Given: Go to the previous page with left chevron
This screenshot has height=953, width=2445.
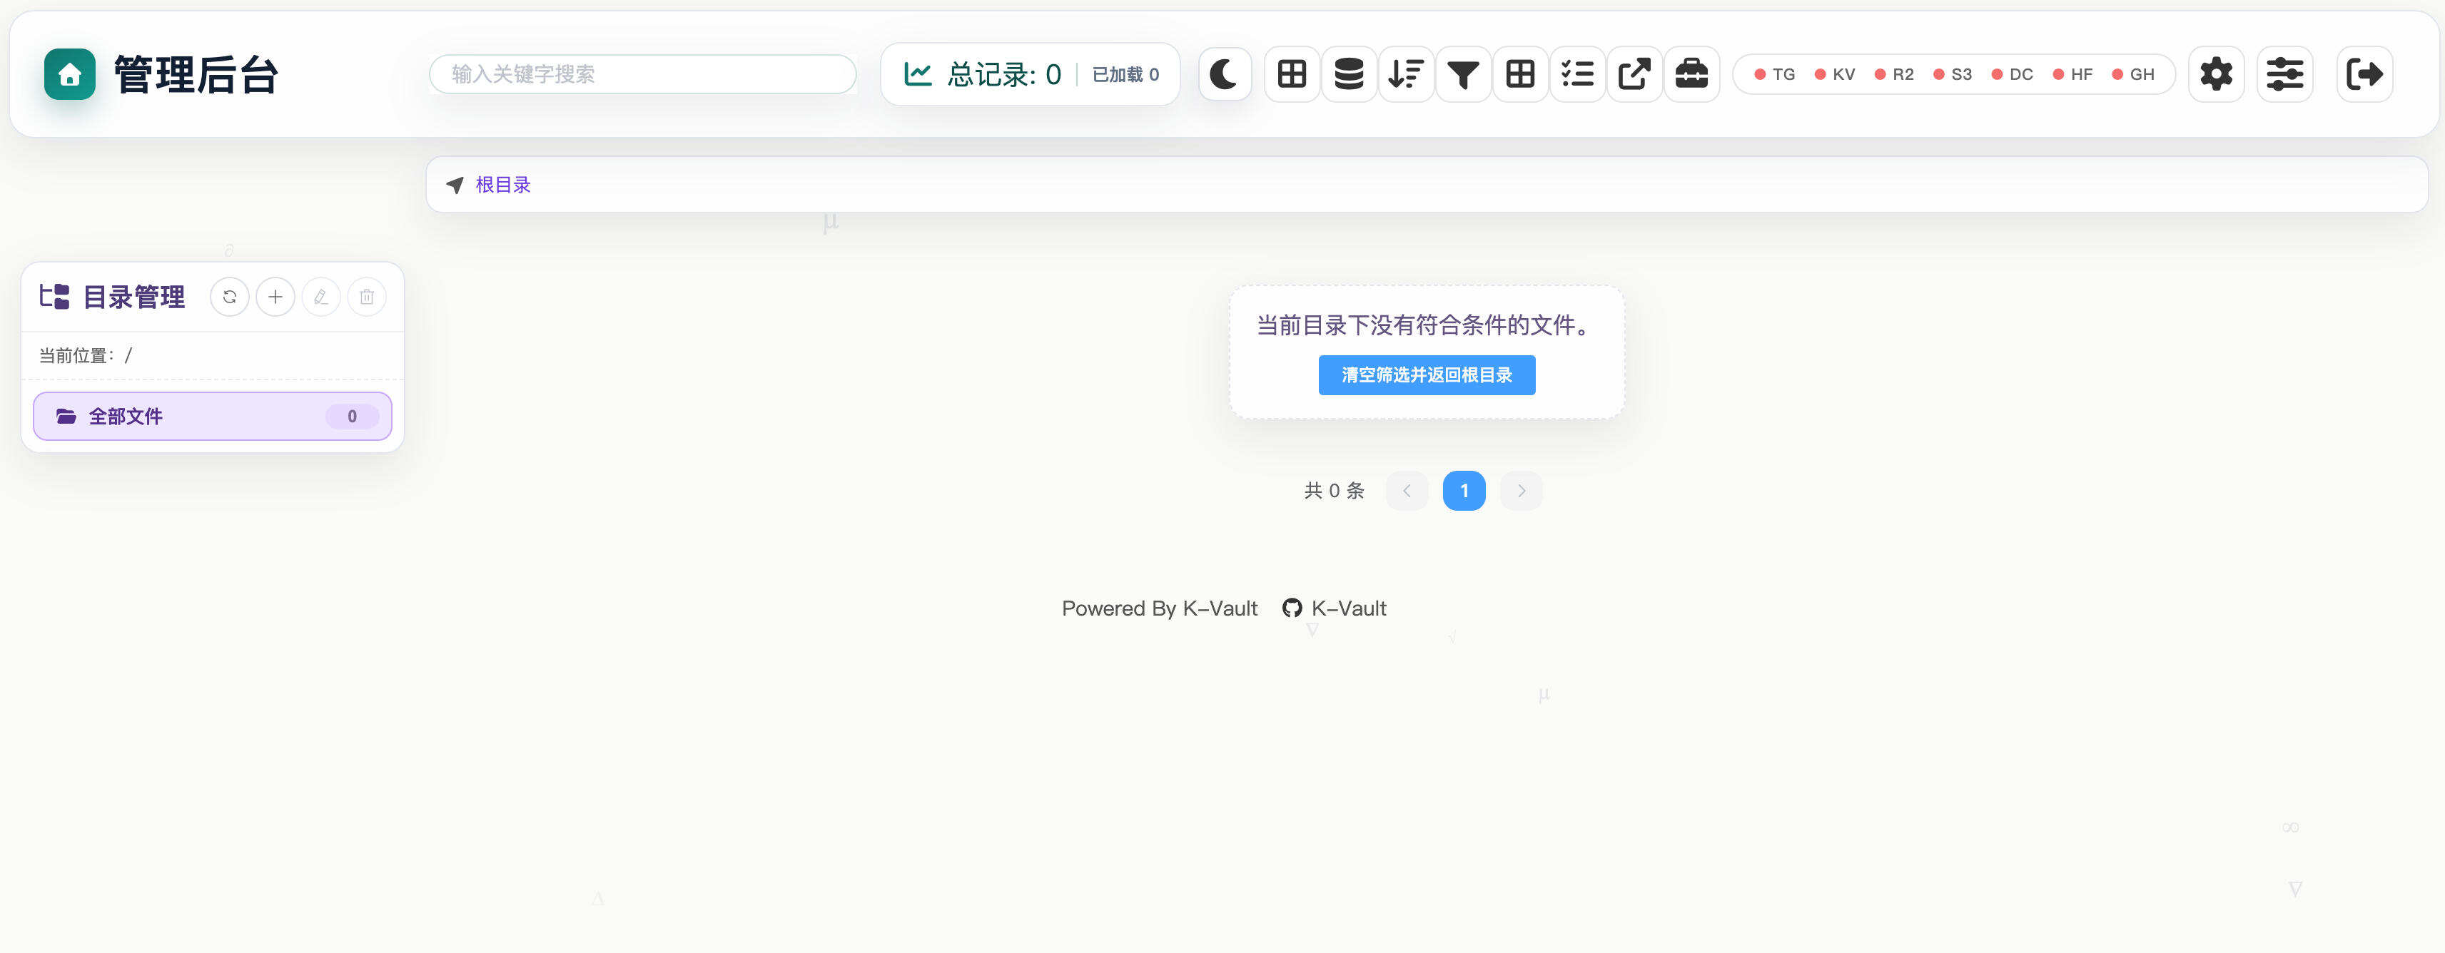Looking at the screenshot, I should tap(1407, 490).
